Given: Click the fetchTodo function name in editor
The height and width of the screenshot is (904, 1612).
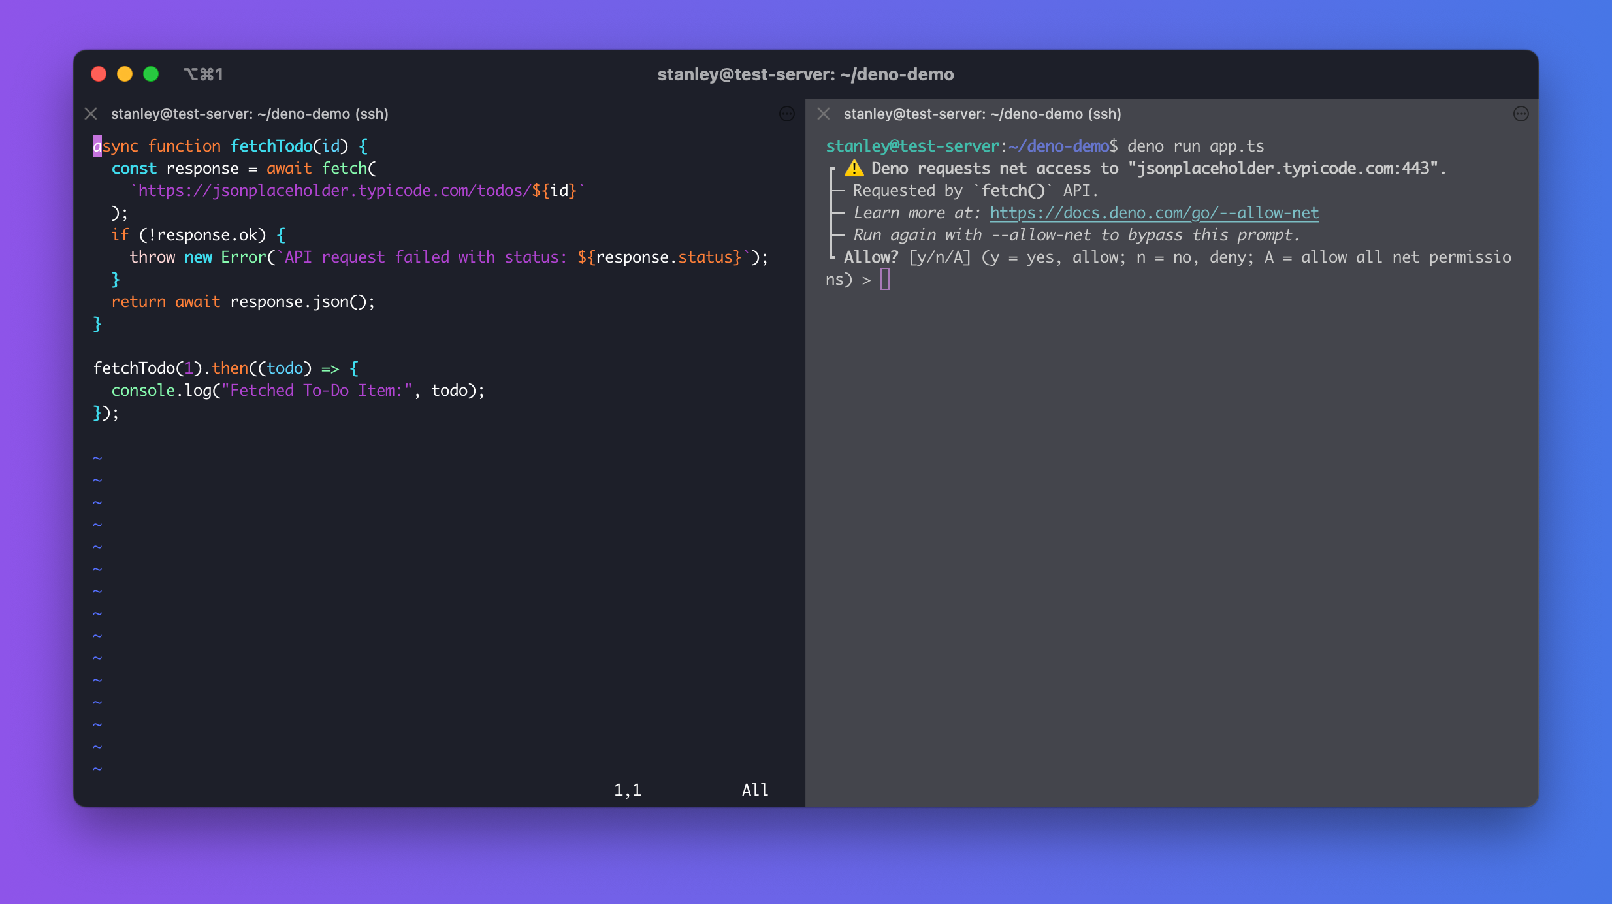Looking at the screenshot, I should pyautogui.click(x=271, y=146).
